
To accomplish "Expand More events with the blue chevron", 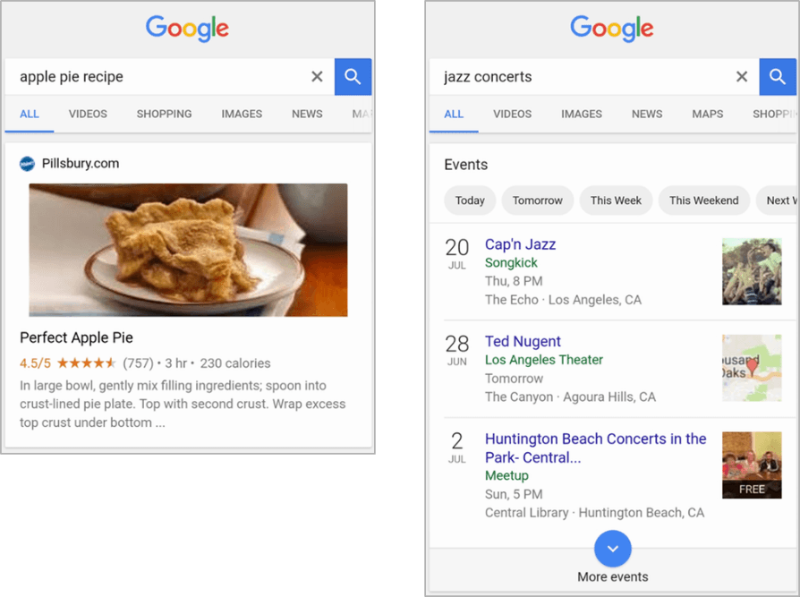I will click(612, 549).
